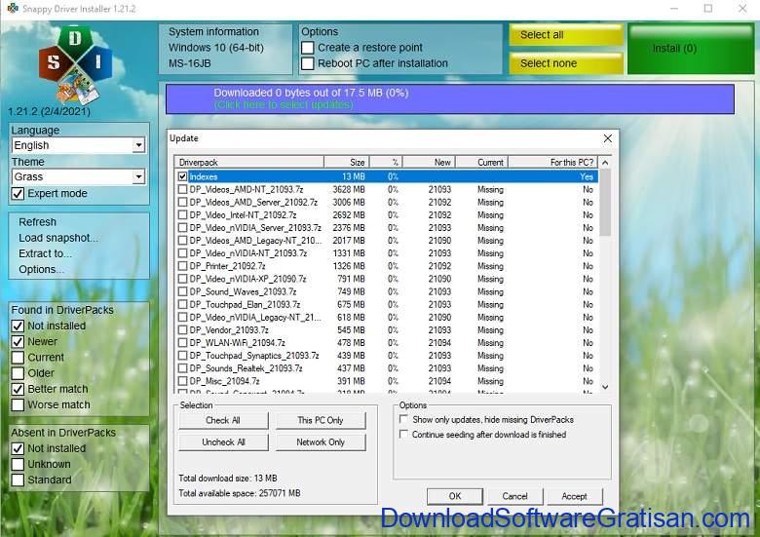The height and width of the screenshot is (537, 760).
Task: Click the SDI logo image
Action: [75, 65]
